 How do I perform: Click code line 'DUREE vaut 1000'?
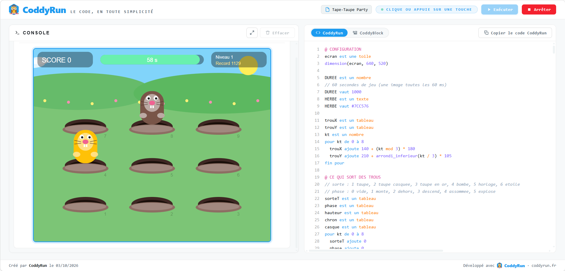coord(343,92)
